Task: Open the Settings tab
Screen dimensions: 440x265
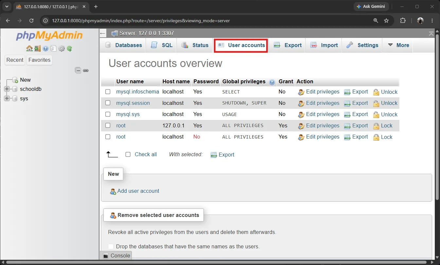Action: [362, 45]
